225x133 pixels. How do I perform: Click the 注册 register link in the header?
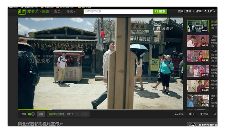[188, 11]
